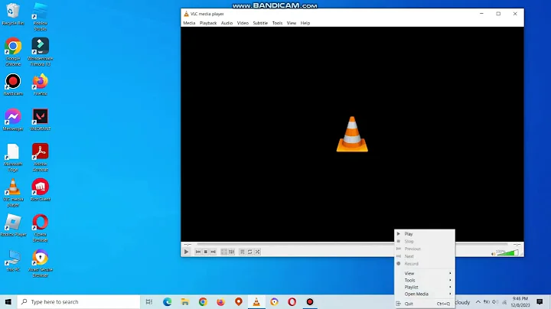Expand Tools submenu in context menu

425,280
